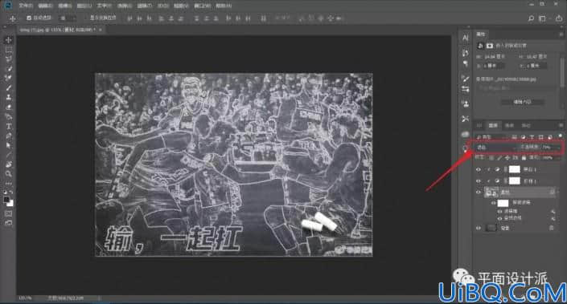
Task: Select the Eraser tool
Action: coord(9,107)
